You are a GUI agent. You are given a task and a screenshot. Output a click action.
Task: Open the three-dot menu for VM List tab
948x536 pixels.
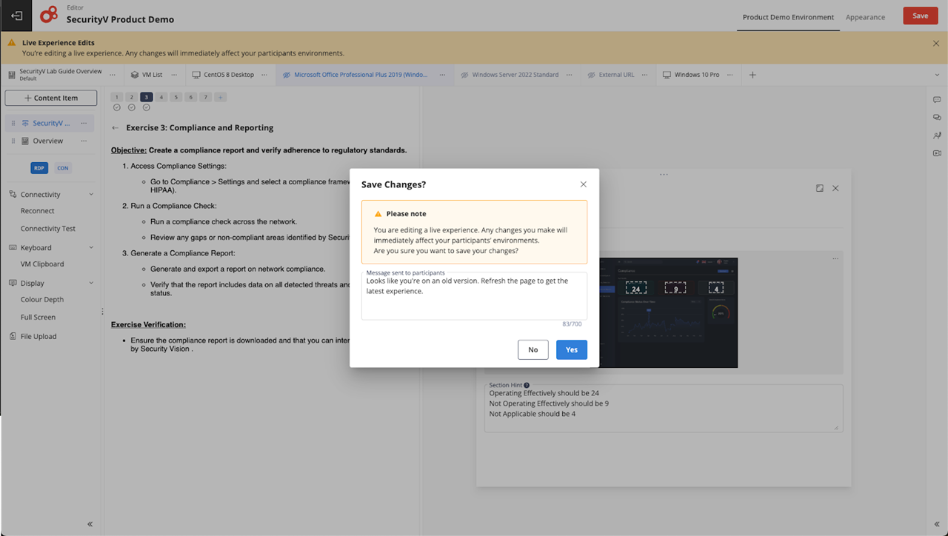tap(173, 75)
